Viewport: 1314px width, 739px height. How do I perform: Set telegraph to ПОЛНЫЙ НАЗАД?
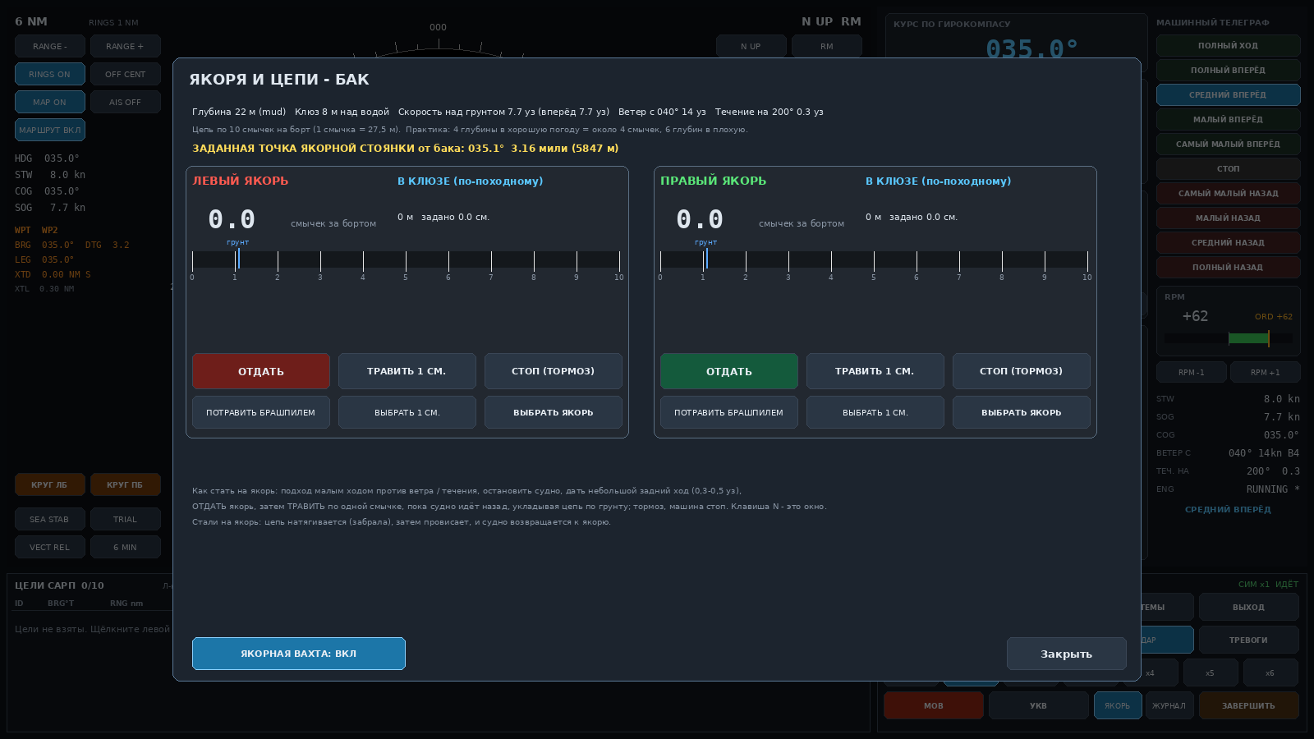coord(1229,267)
